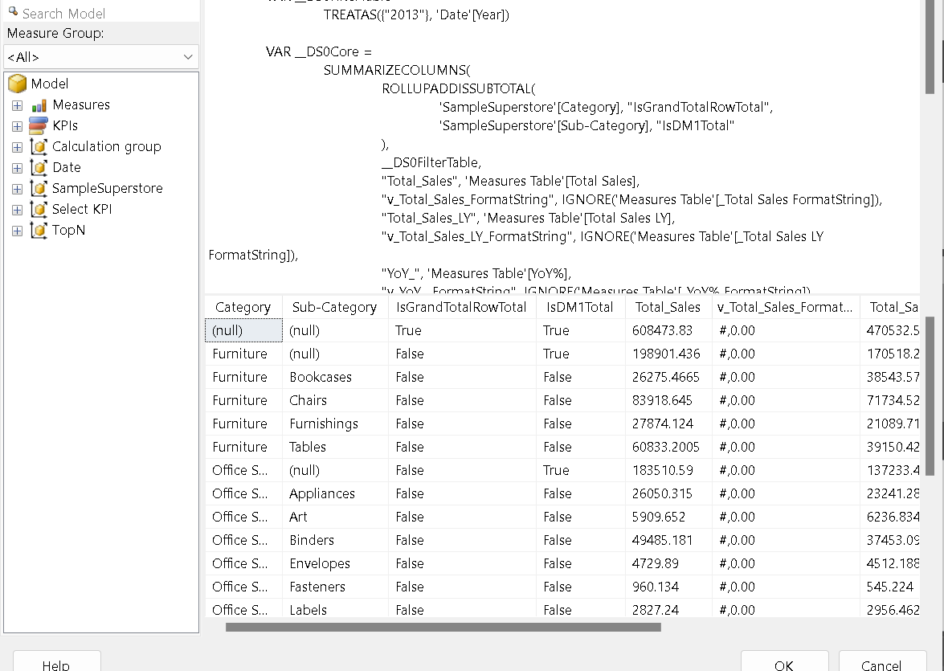Screen dimensions: 944x671
Task: Click the Sub-Category column header
Action: tap(334, 307)
